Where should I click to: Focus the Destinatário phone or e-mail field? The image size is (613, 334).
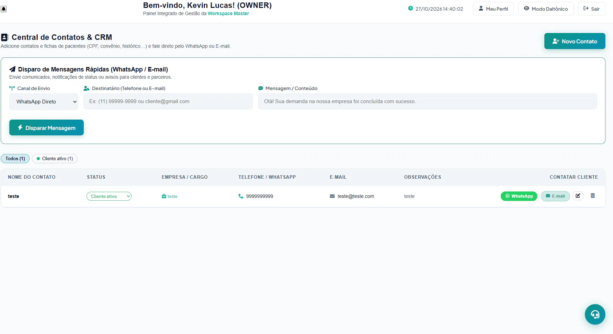[x=168, y=101]
